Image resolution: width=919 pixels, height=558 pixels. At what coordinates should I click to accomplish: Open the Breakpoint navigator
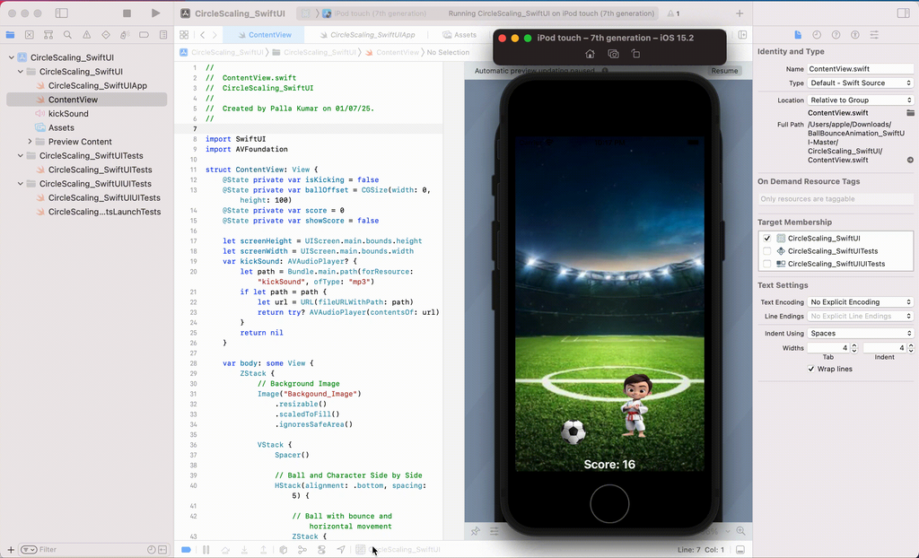[x=144, y=35]
